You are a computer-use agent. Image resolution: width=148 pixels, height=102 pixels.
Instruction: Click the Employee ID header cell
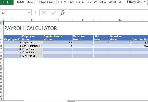click(x=12, y=38)
